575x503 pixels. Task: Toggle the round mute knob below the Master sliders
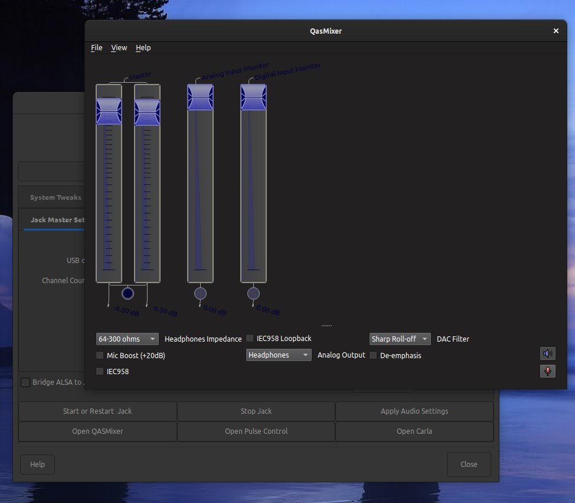pos(128,293)
